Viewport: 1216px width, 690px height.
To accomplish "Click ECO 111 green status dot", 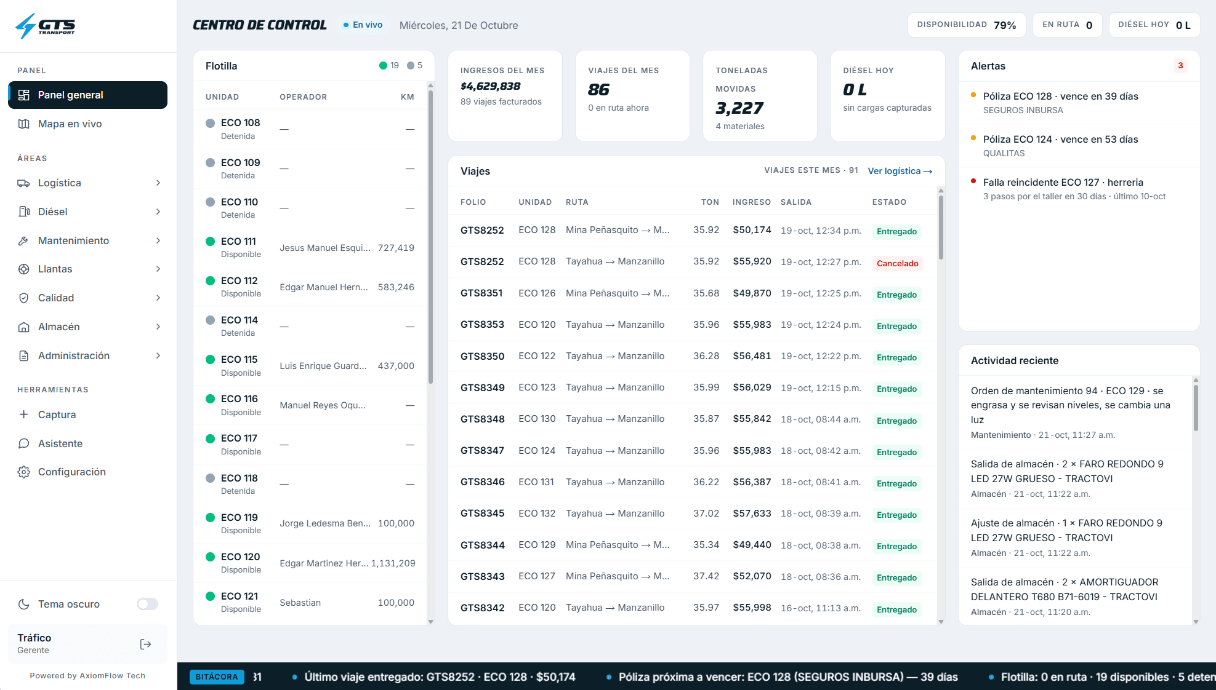I will point(210,241).
